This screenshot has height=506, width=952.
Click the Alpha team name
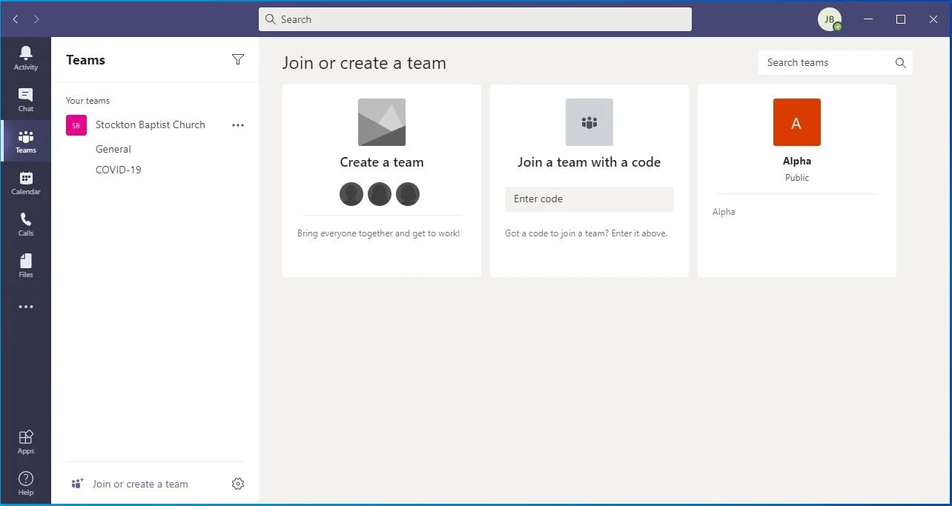[797, 161]
